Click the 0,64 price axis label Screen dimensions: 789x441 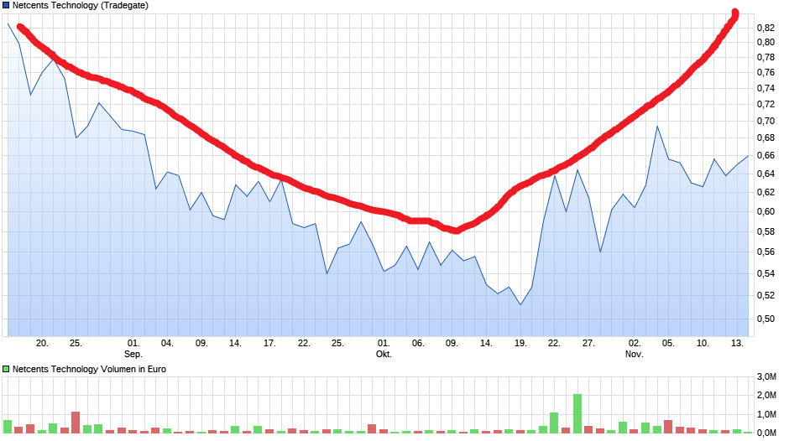pyautogui.click(x=765, y=174)
